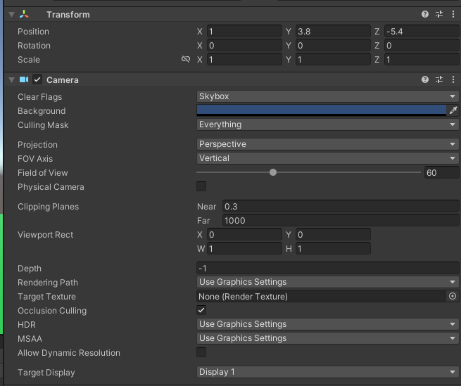Click the Field of View value field
This screenshot has width=461, height=386.
pos(441,172)
